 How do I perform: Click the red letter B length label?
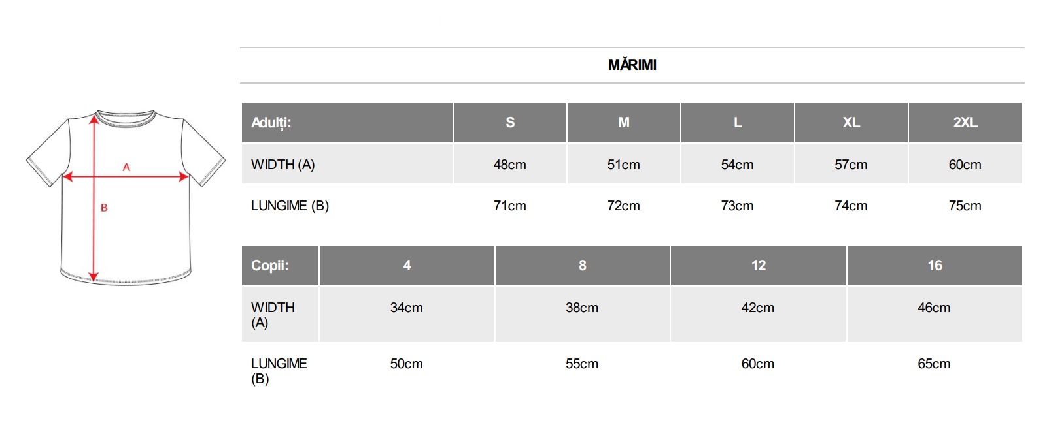104,208
